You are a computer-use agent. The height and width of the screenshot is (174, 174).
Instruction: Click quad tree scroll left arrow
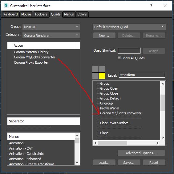[95, 143]
